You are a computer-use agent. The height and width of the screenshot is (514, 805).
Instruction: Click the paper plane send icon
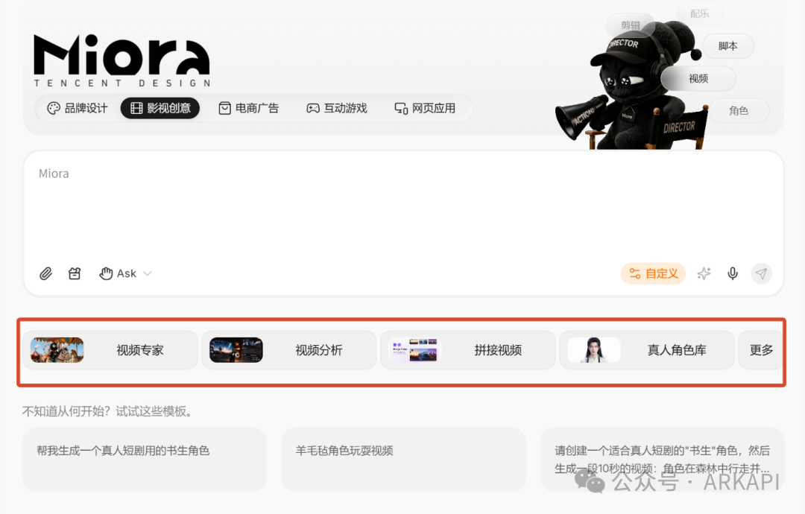tap(761, 273)
